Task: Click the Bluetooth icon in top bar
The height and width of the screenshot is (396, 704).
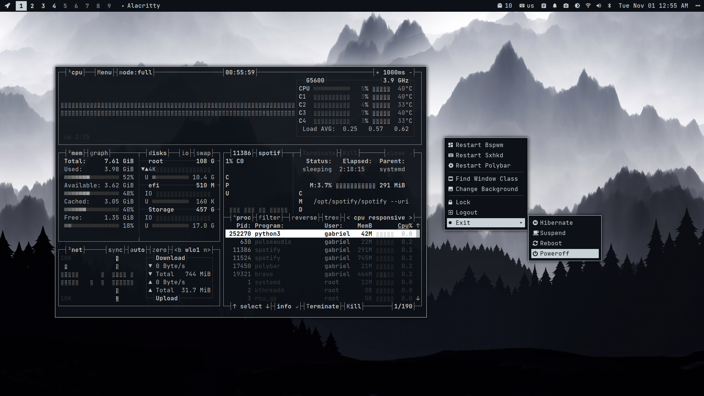Action: click(609, 6)
